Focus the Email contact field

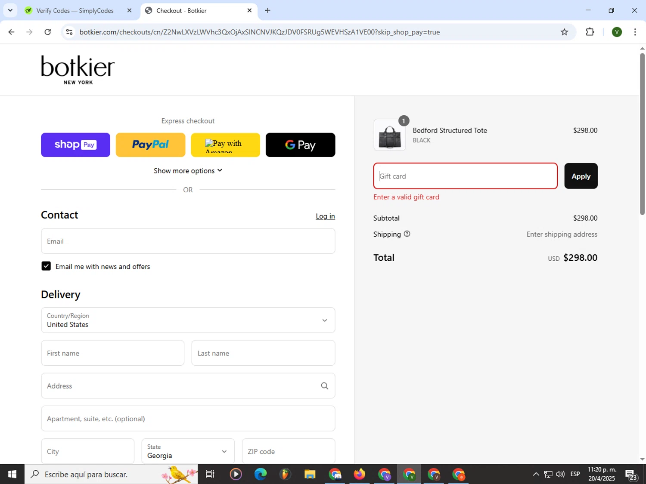tap(188, 241)
